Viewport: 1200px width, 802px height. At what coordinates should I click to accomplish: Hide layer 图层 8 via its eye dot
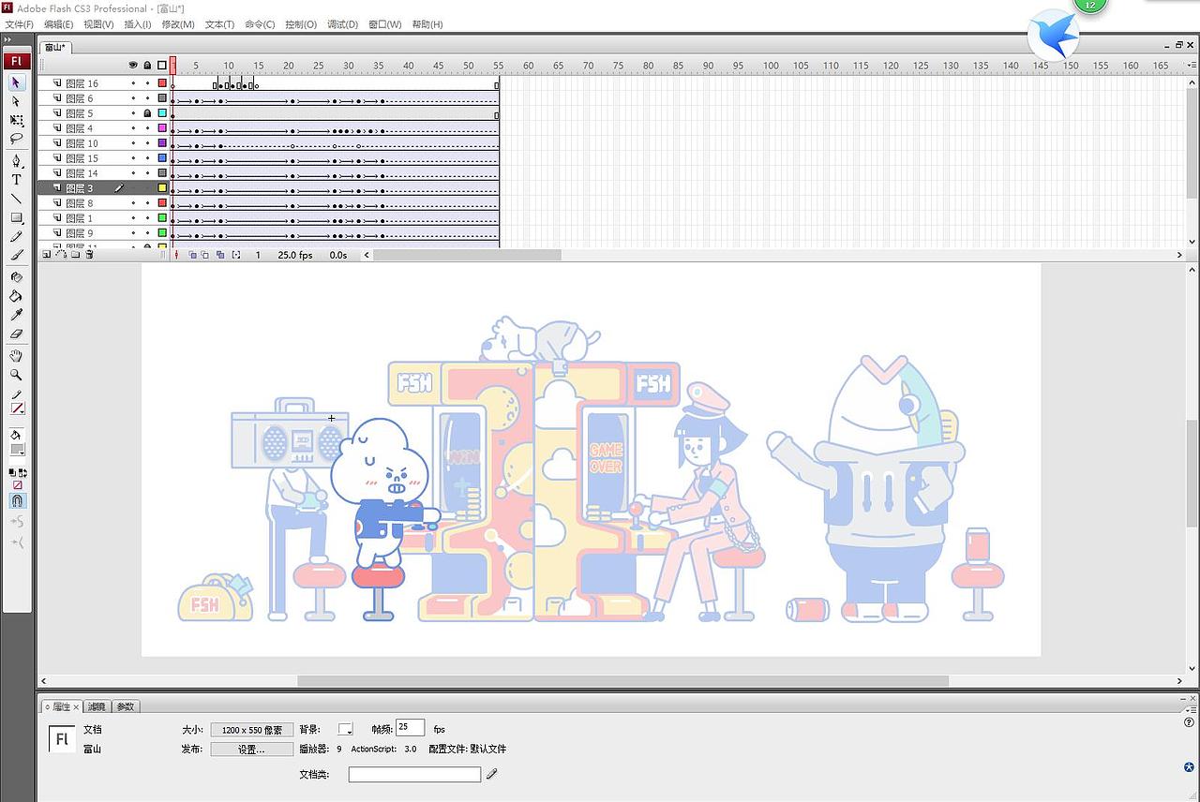pos(133,203)
